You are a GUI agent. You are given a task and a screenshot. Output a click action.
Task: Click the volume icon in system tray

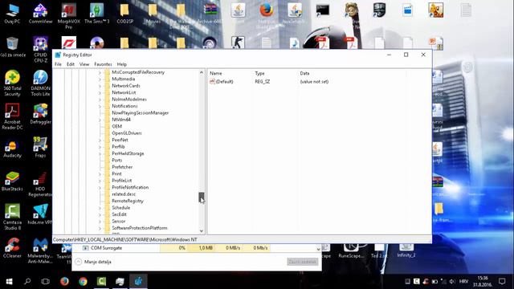(452, 282)
